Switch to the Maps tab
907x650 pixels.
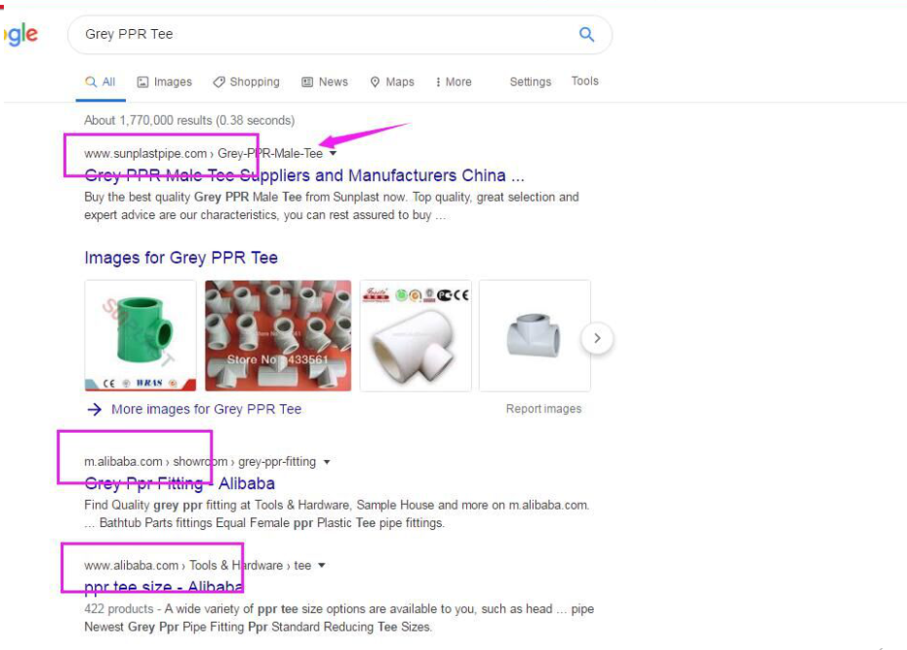392,82
